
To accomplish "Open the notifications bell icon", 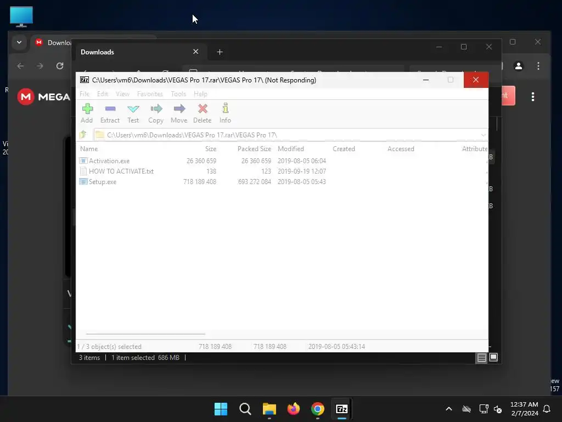I will tap(547, 409).
